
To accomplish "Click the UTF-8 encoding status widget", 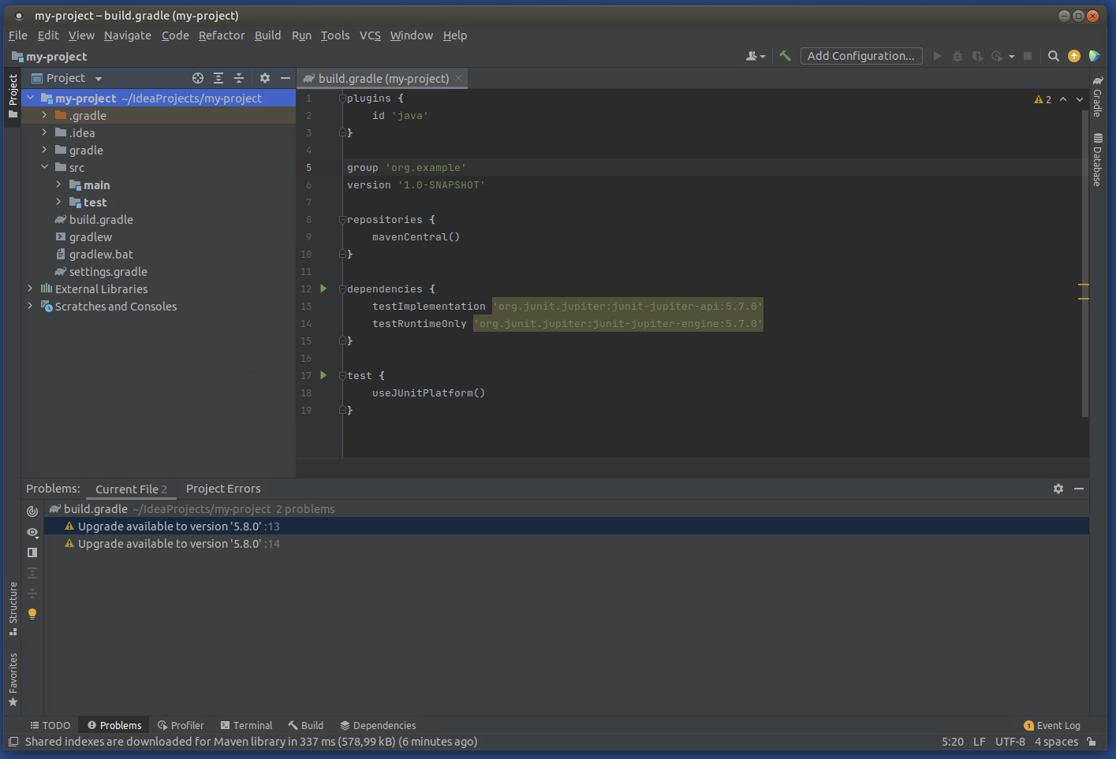I will pyautogui.click(x=1010, y=742).
